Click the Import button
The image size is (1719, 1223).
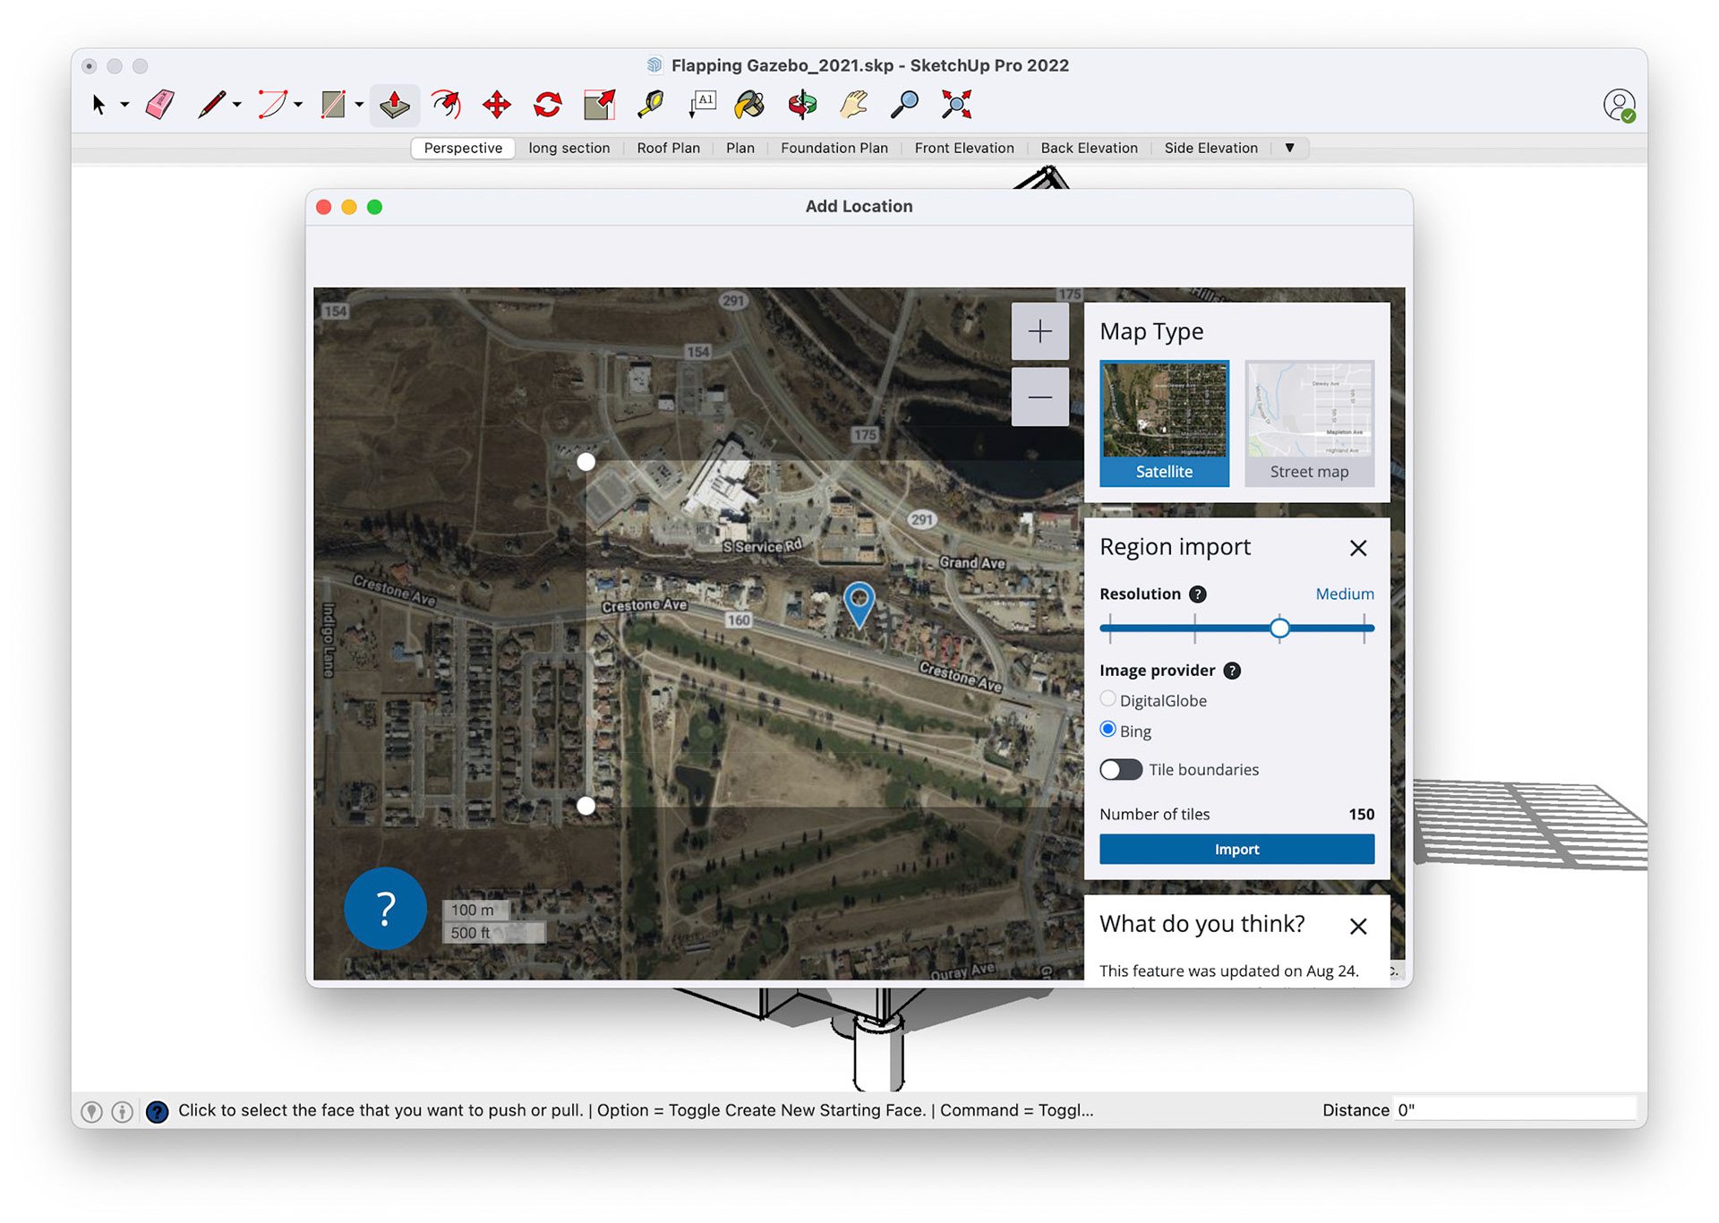[x=1236, y=849]
